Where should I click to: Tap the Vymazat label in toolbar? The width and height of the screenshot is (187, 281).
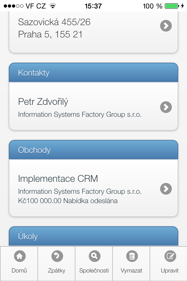coord(131,270)
